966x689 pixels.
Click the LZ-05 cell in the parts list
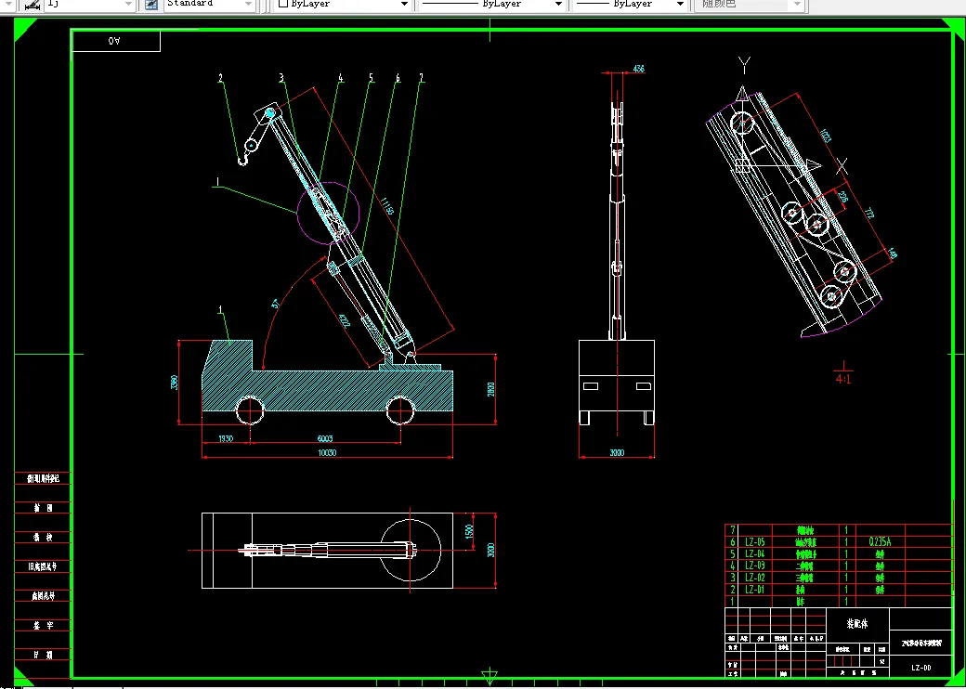point(754,542)
